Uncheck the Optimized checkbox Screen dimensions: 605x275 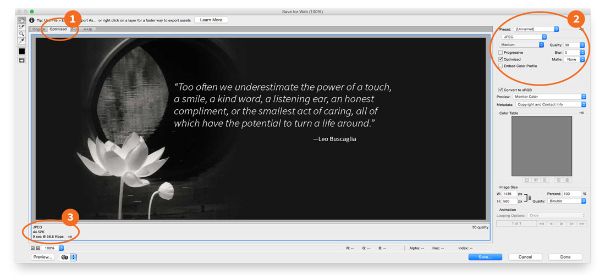tap(501, 59)
